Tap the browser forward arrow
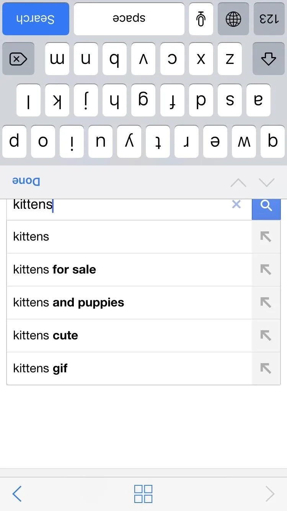Viewport: 287px width, 511px height. 270,494
